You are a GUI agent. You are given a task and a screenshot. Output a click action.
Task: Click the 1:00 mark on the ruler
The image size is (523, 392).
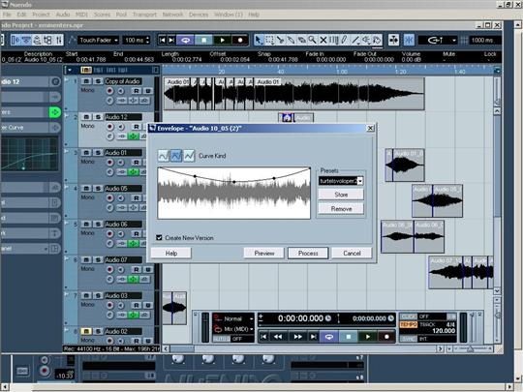[x=342, y=72]
